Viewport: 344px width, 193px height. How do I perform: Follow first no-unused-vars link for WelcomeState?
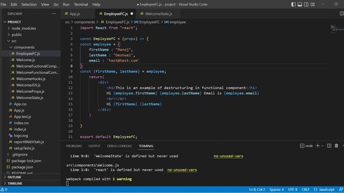(x=228, y=156)
